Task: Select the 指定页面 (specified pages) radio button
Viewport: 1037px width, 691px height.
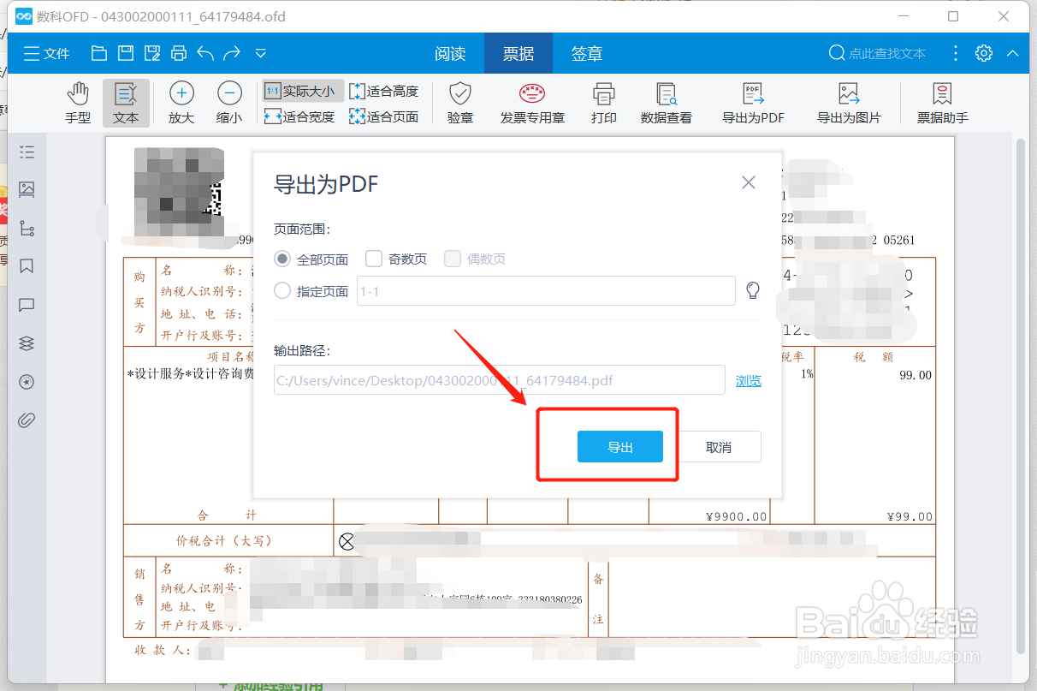Action: click(x=281, y=290)
